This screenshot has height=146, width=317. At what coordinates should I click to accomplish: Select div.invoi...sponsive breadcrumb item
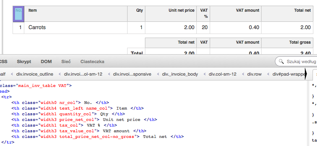(132, 74)
